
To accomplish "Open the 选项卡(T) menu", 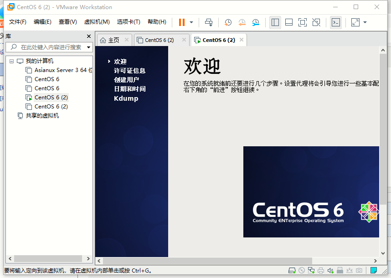I will click(129, 22).
